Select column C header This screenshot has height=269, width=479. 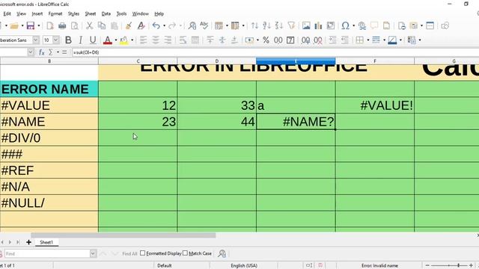138,61
